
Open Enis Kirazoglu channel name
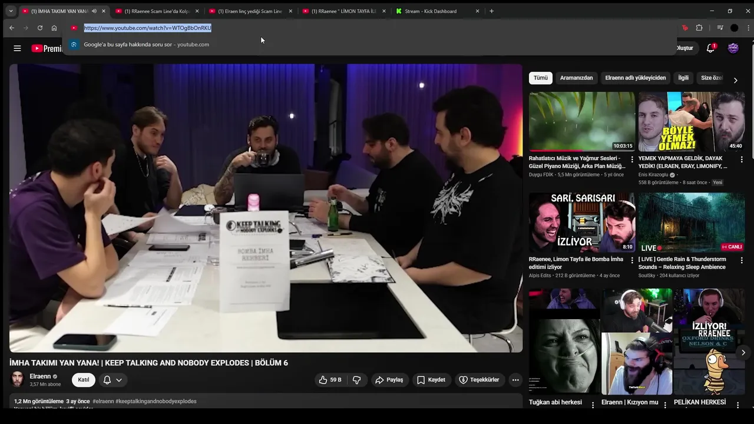tap(653, 175)
